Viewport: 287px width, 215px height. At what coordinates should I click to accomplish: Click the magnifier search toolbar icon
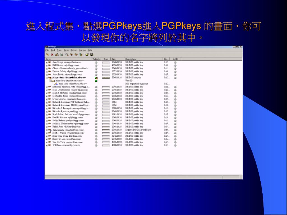point(67,55)
